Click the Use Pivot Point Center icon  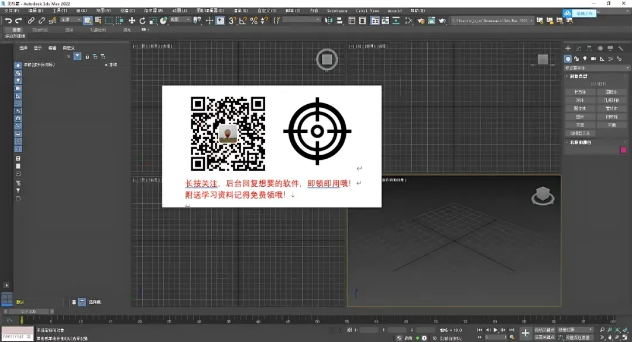coord(197,20)
